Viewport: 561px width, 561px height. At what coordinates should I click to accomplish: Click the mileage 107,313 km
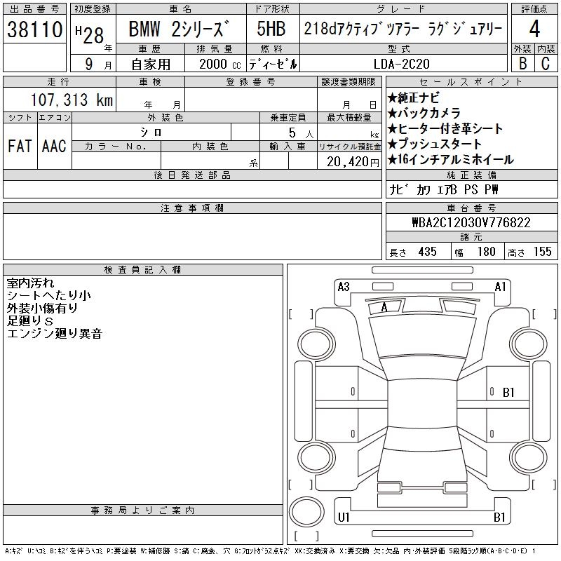coord(72,100)
